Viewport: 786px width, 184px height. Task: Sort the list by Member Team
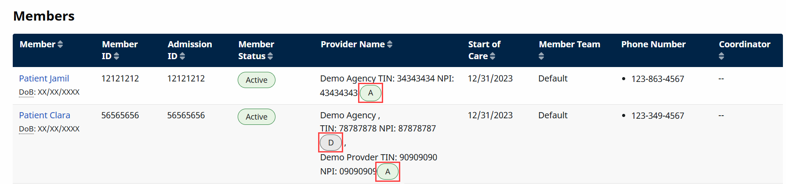pos(541,56)
